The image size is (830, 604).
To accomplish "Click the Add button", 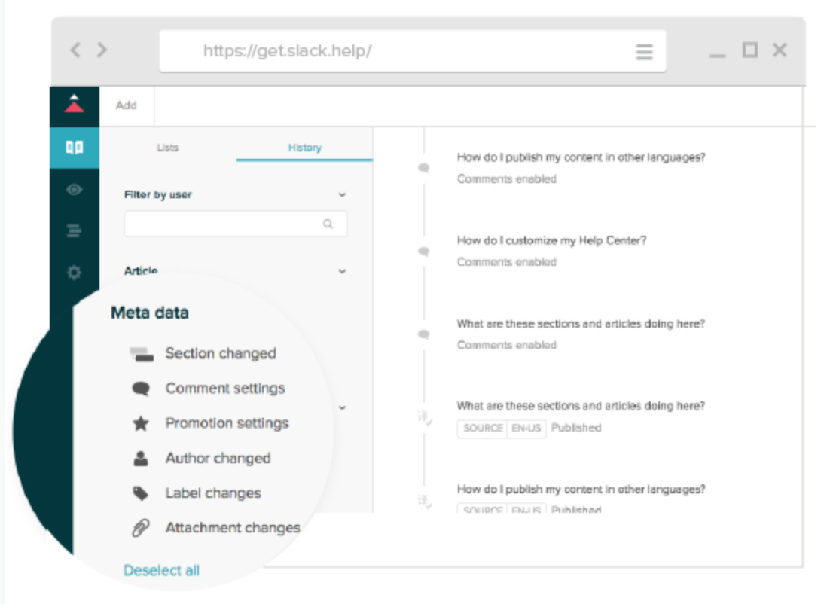I will [x=126, y=105].
